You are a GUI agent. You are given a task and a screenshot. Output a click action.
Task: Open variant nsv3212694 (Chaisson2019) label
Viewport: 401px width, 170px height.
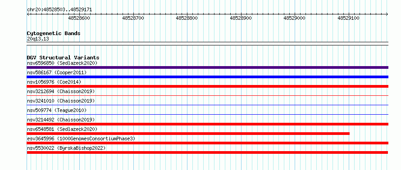(x=61, y=91)
